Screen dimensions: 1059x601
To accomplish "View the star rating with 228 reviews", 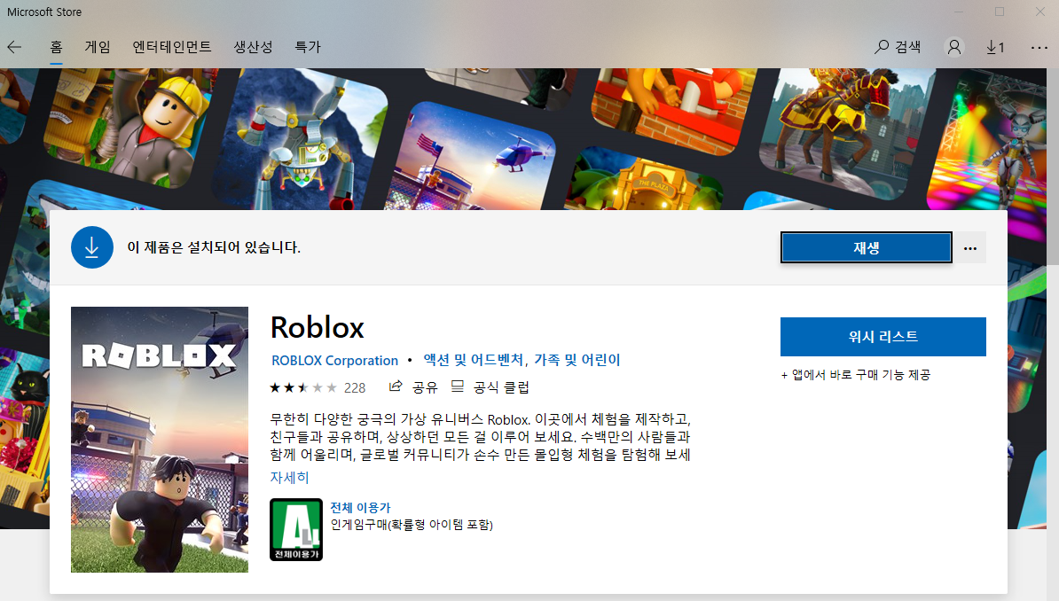I will (318, 387).
